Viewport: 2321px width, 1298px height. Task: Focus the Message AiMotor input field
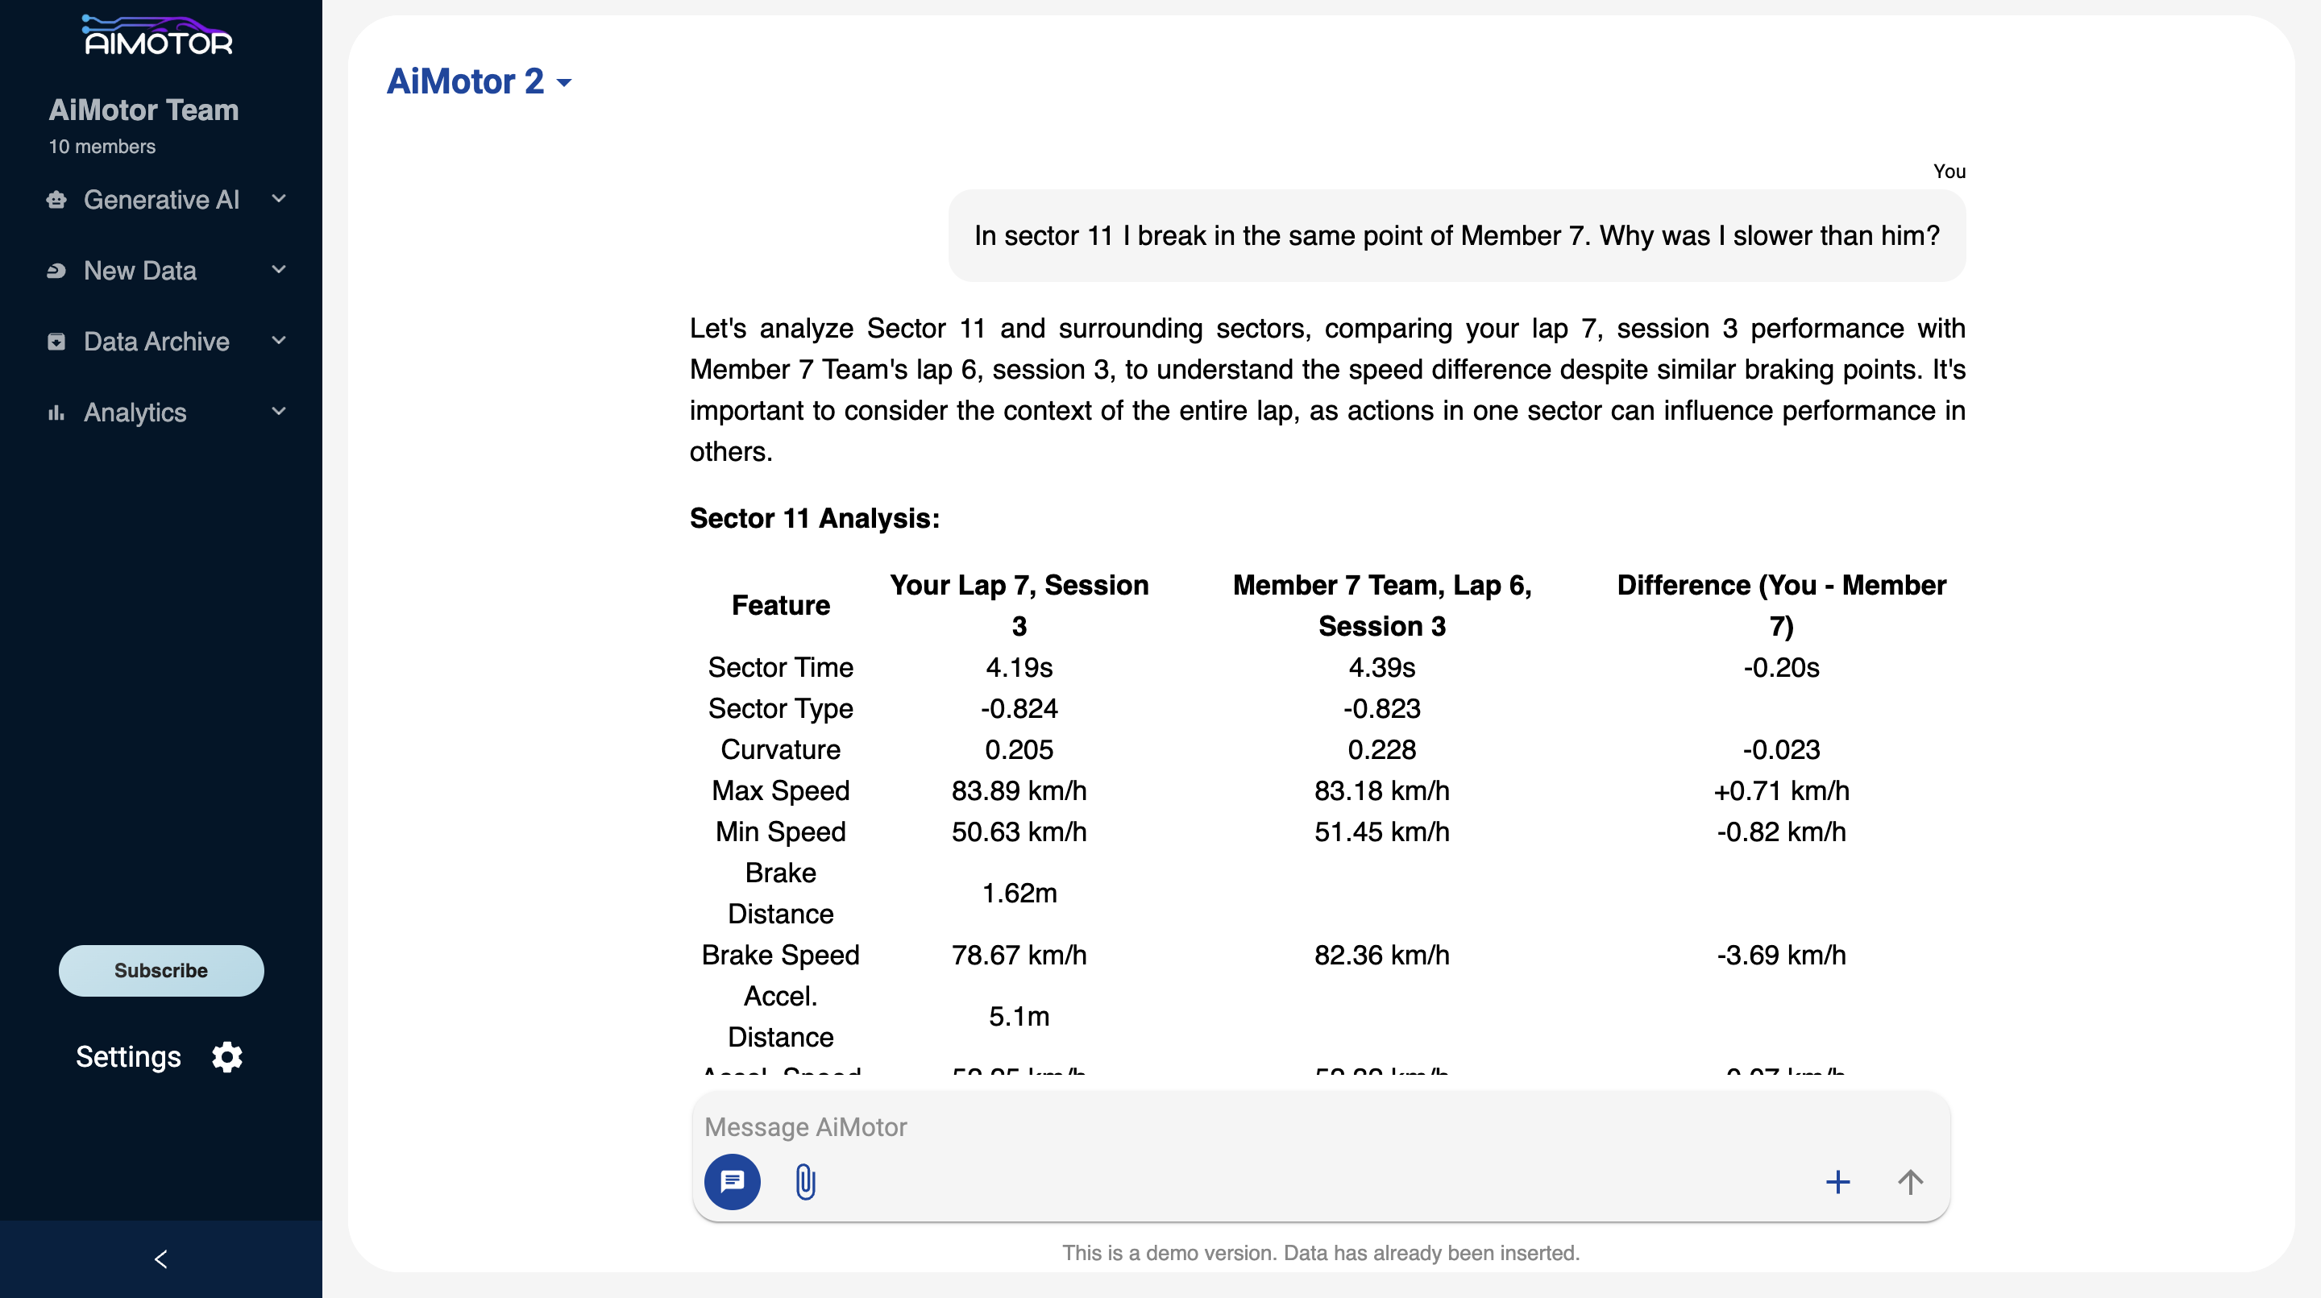point(1261,1127)
